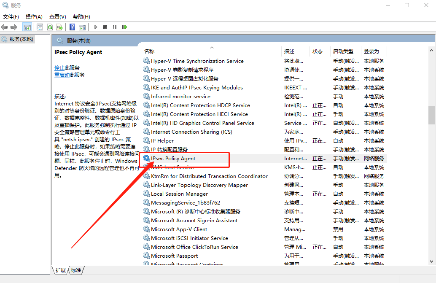This screenshot has height=283, width=436.
Task: Switch to the 标准 tab
Action: click(x=76, y=270)
